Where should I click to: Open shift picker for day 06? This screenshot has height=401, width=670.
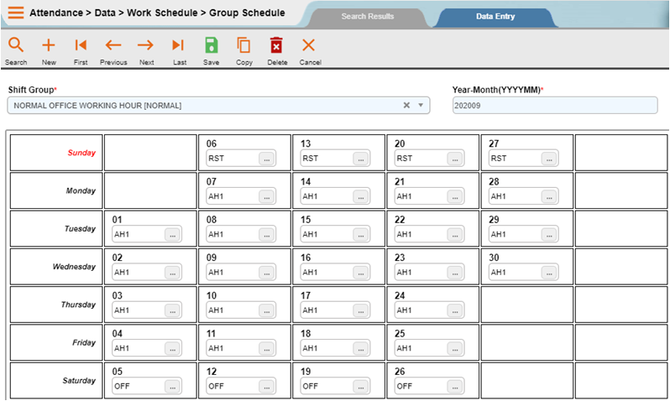click(266, 158)
